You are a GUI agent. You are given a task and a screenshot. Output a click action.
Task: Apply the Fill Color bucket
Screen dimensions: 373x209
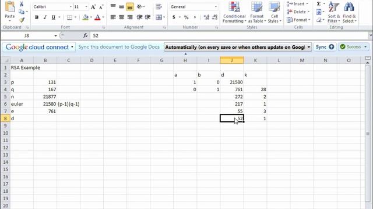coord(86,17)
